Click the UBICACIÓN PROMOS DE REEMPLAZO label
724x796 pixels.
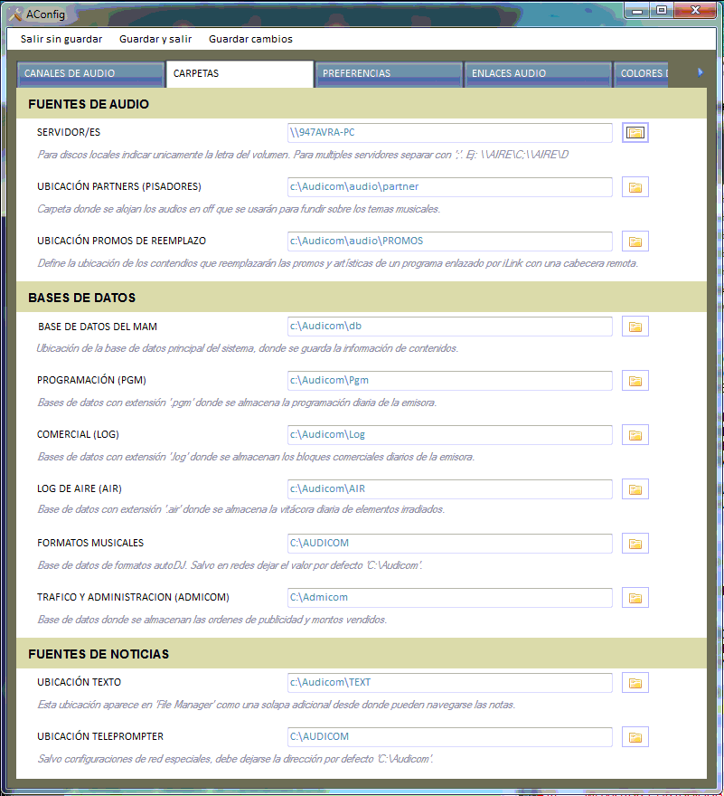[121, 242]
